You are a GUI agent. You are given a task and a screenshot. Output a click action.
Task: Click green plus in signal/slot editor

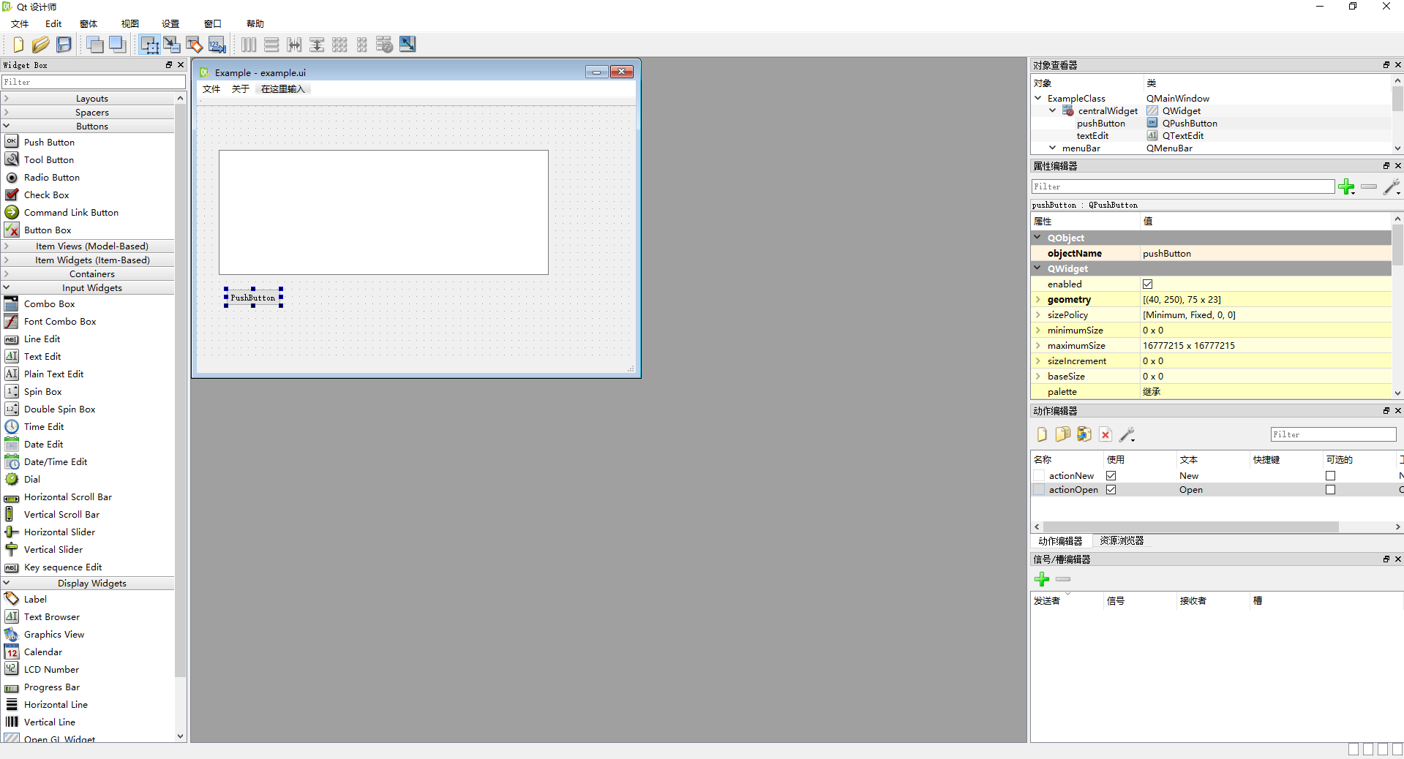coord(1042,580)
